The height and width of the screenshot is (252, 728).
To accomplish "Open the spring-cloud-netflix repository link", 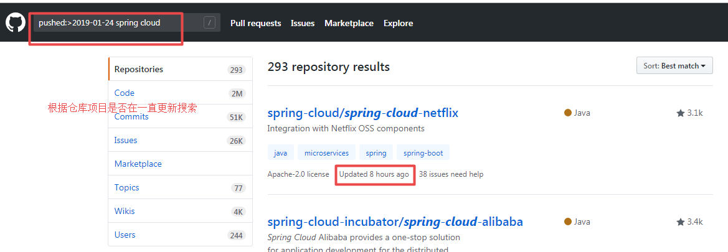I will tap(362, 113).
